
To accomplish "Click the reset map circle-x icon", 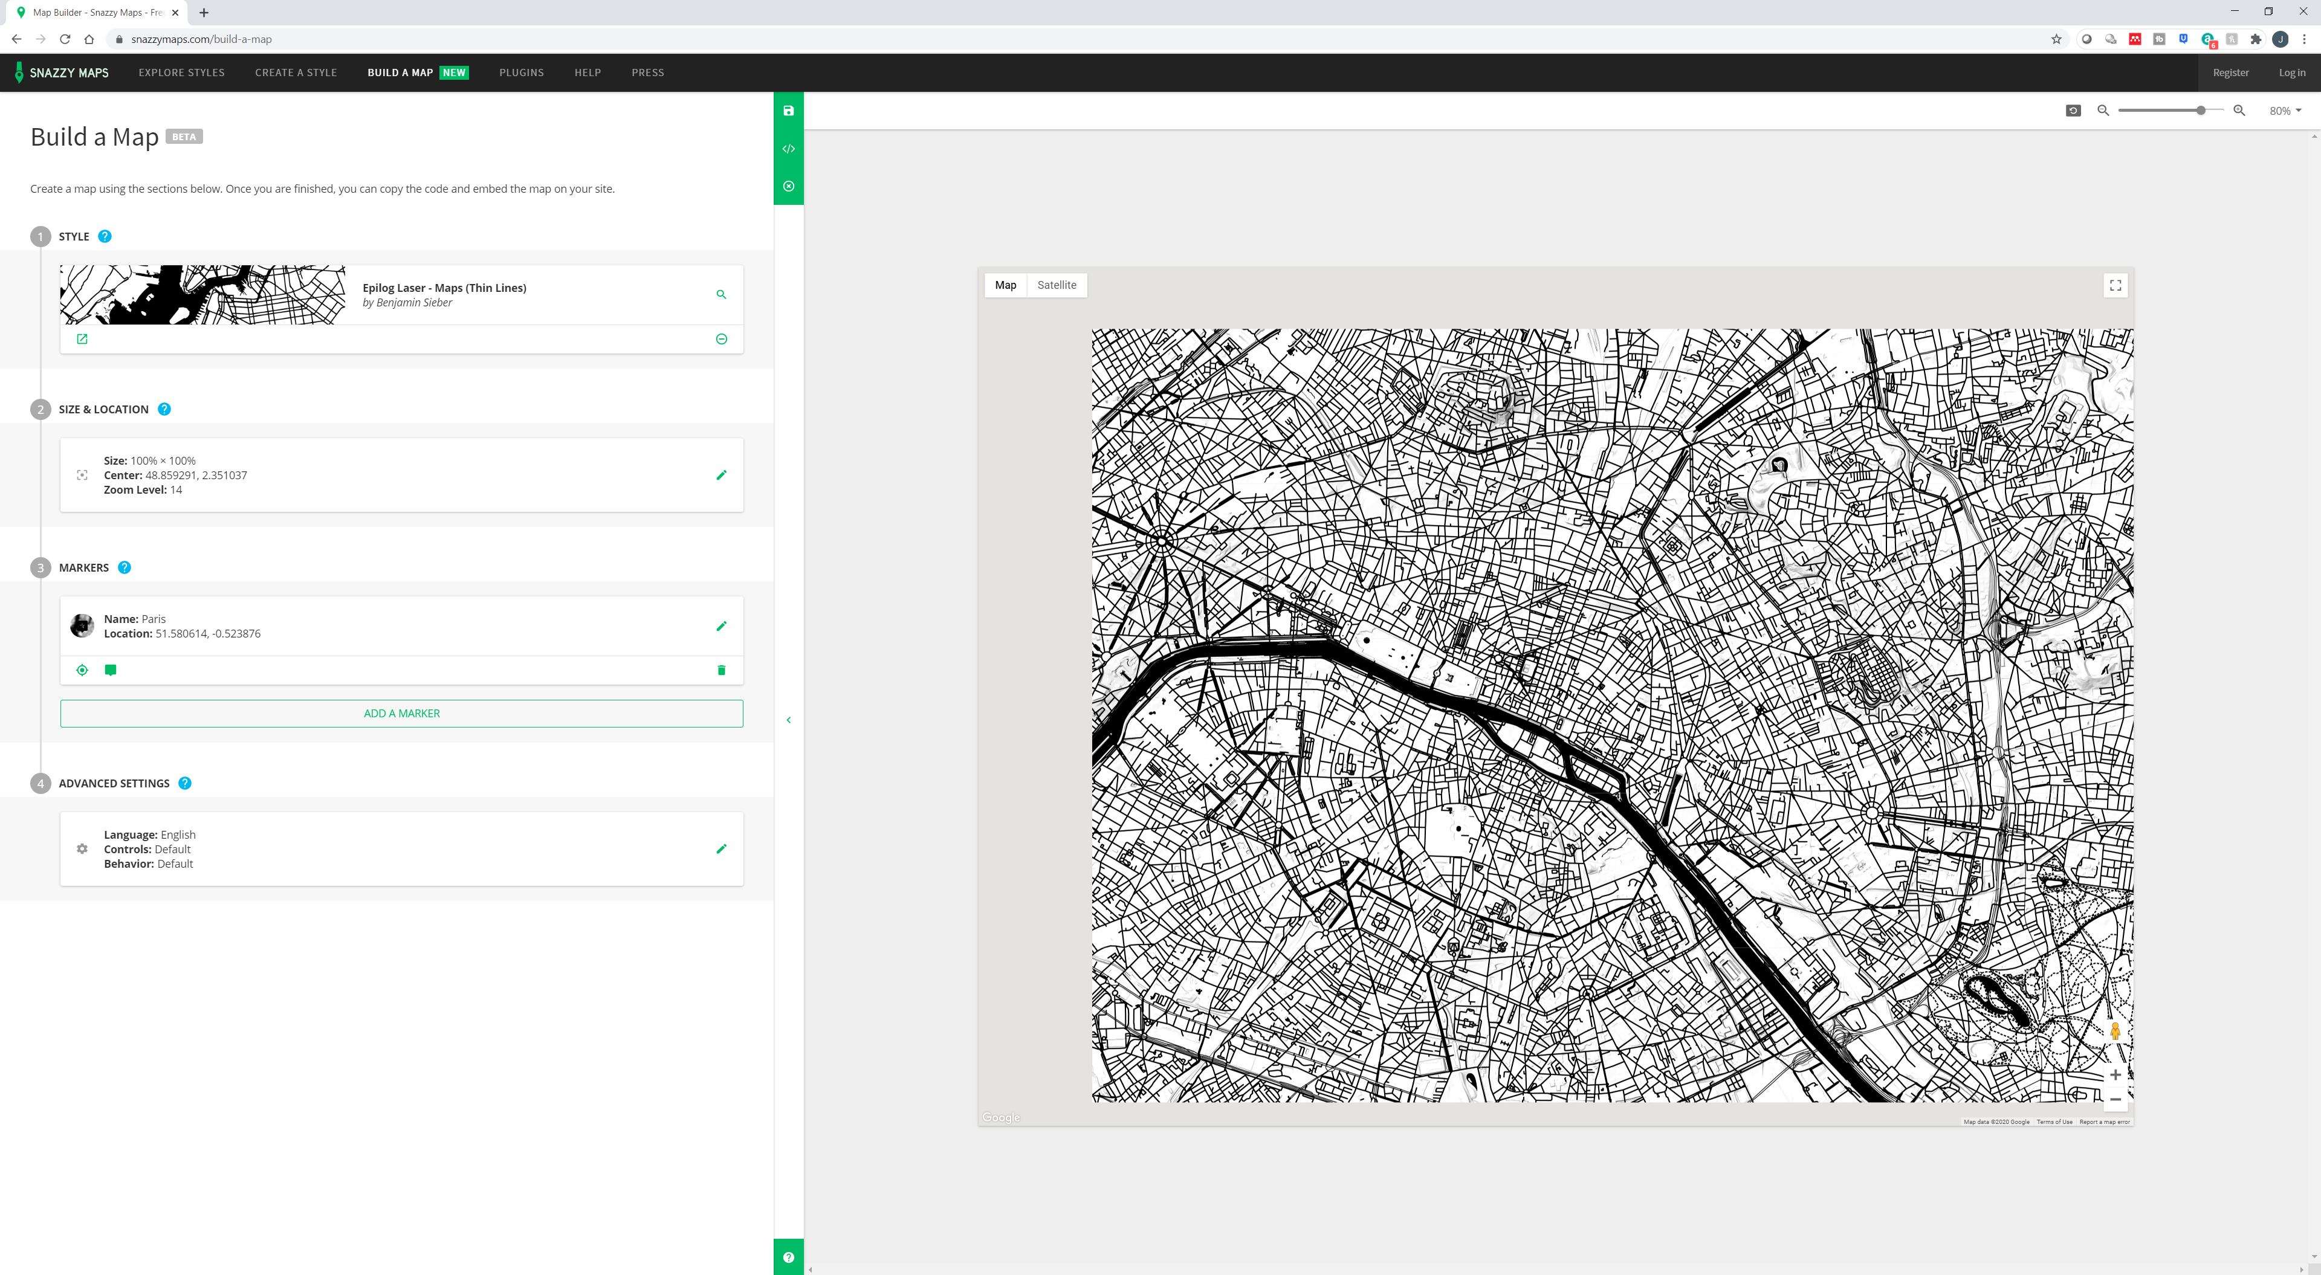I will coord(788,187).
